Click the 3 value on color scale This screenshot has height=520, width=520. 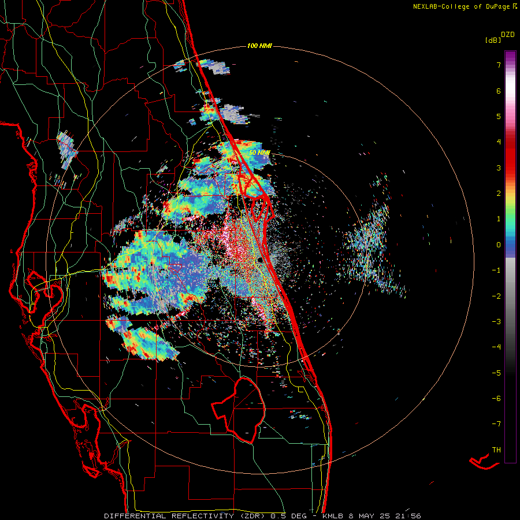tap(499, 168)
